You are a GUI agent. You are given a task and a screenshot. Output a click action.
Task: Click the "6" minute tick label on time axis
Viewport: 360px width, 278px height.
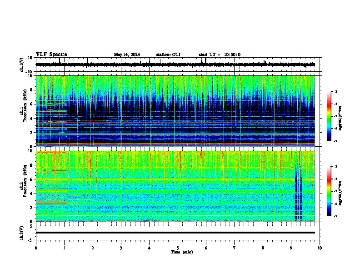point(206,248)
